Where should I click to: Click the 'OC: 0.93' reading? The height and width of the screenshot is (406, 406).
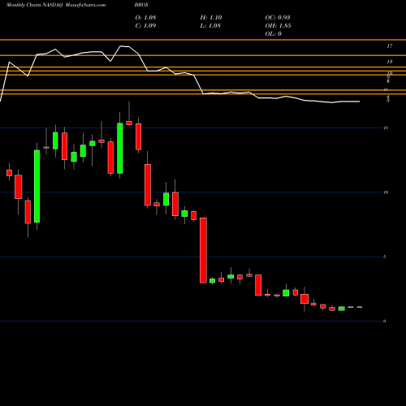pos(278,18)
